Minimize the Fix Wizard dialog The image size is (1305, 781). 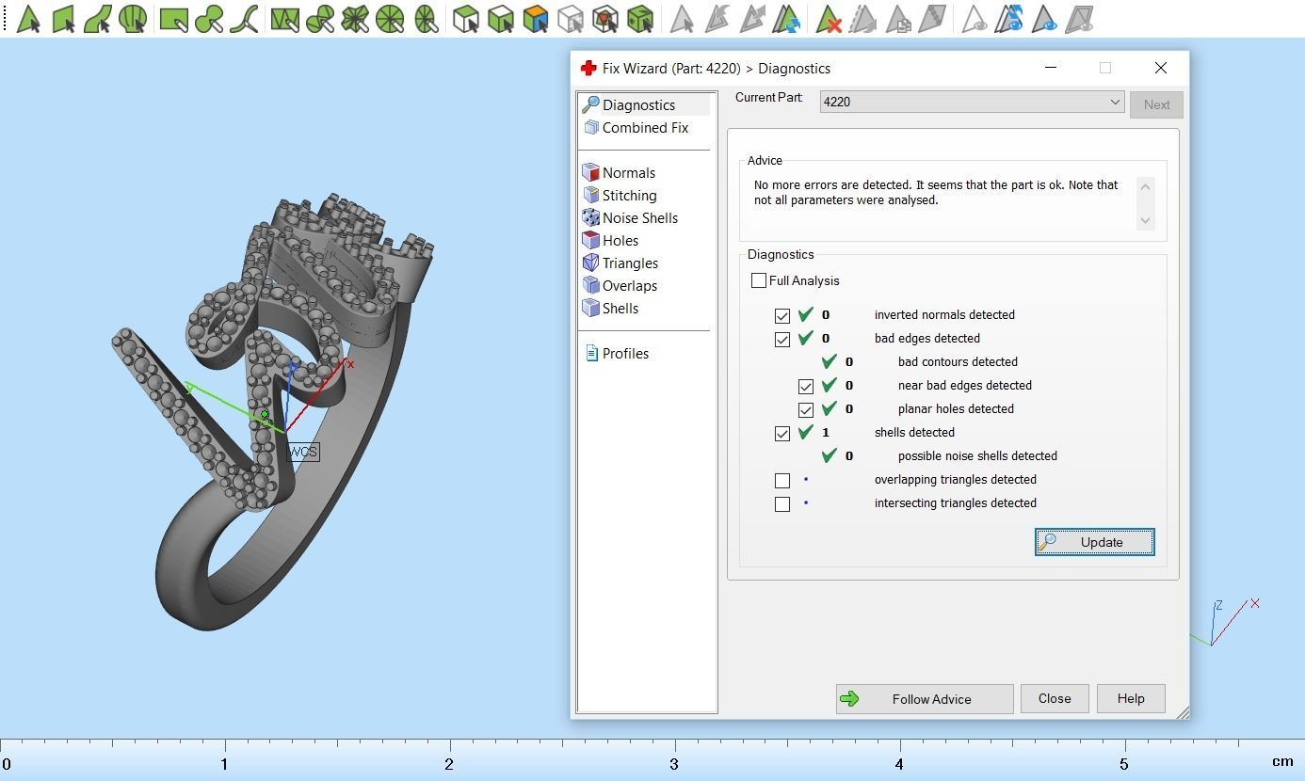tap(1051, 68)
